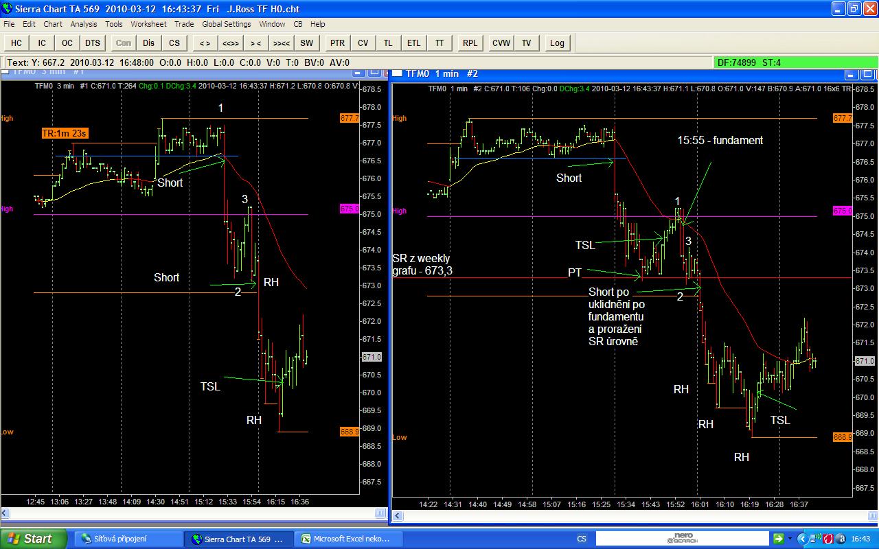Open the Nero search dropdown arrow
The height and width of the screenshot is (549, 879).
click(790, 539)
